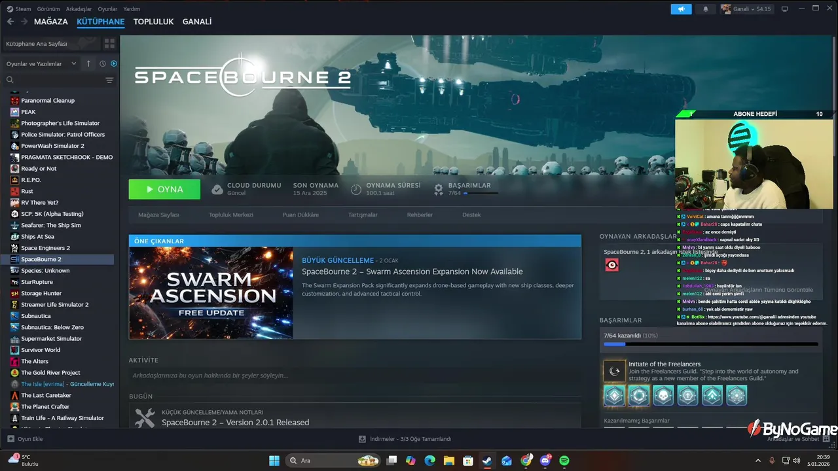Open Discord from taskbar
The image size is (838, 471).
[x=545, y=461]
